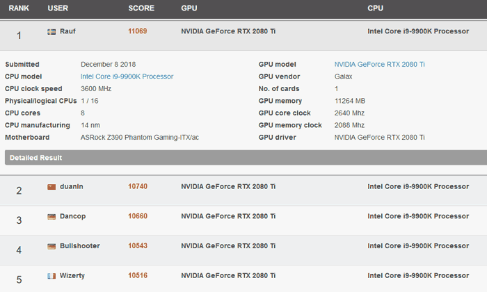487x292 pixels.
Task: Select GPU name in Bullshooter's row
Action: click(x=228, y=246)
